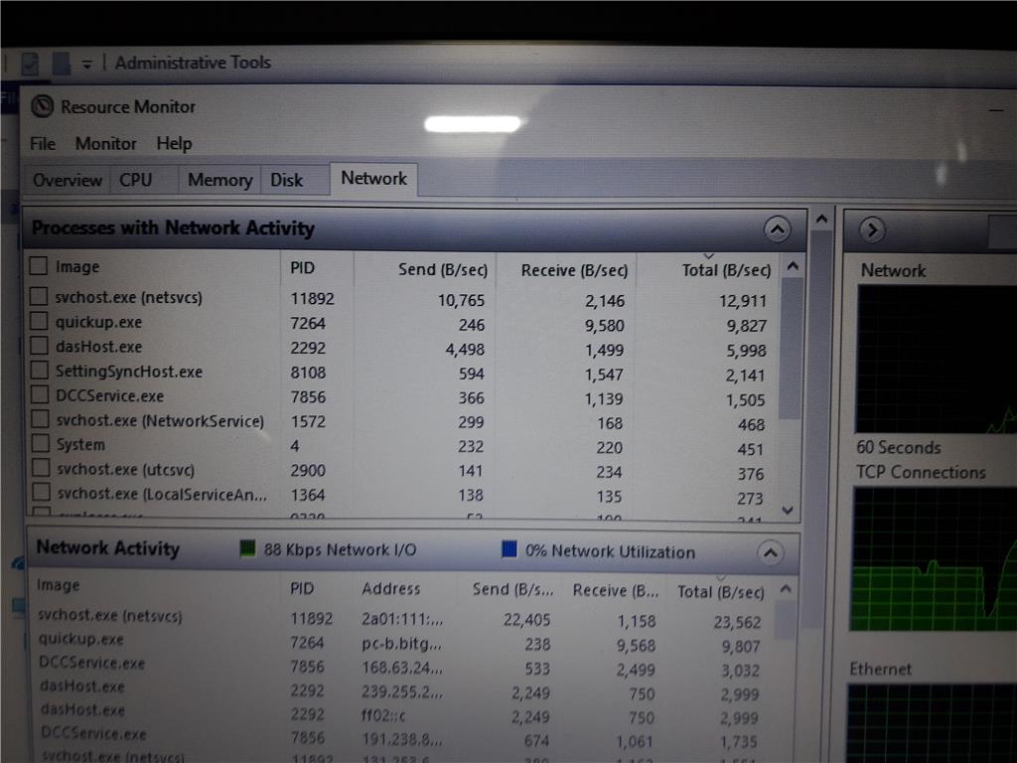
Task: Check the svchost.exe (utcsvc) checkbox
Action: [41, 468]
